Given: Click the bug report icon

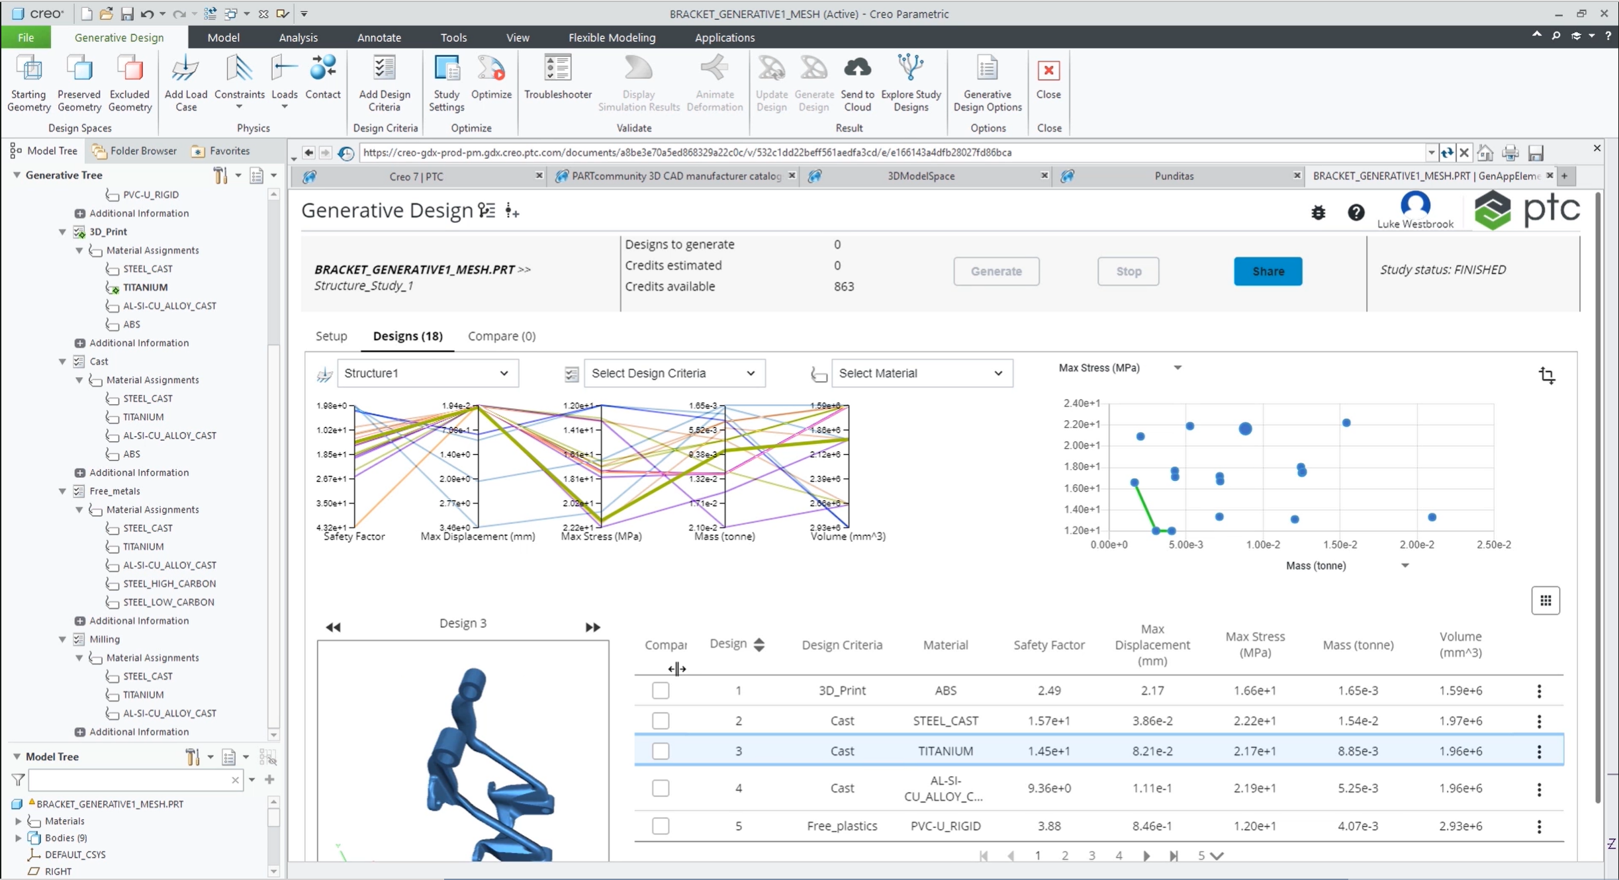Looking at the screenshot, I should [1318, 212].
